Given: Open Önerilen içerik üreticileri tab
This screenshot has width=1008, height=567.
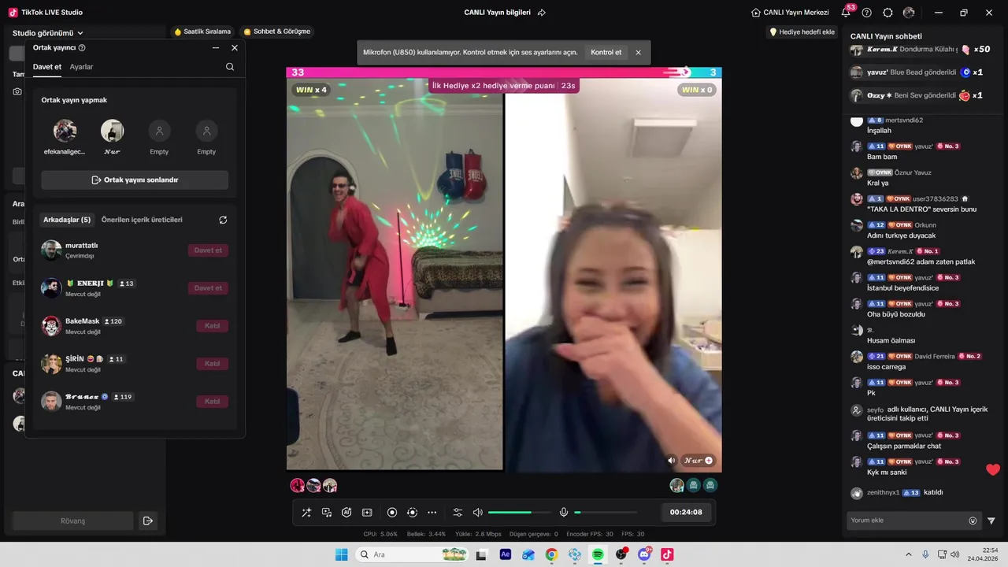Looking at the screenshot, I should (x=142, y=220).
